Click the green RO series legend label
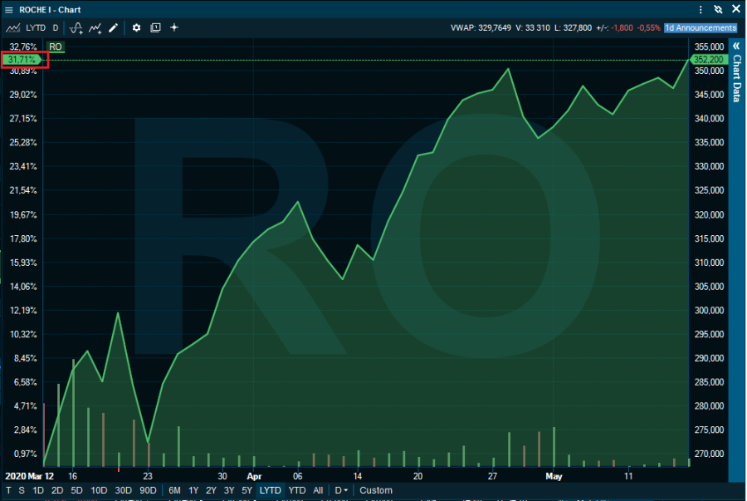The image size is (747, 501). click(x=56, y=47)
